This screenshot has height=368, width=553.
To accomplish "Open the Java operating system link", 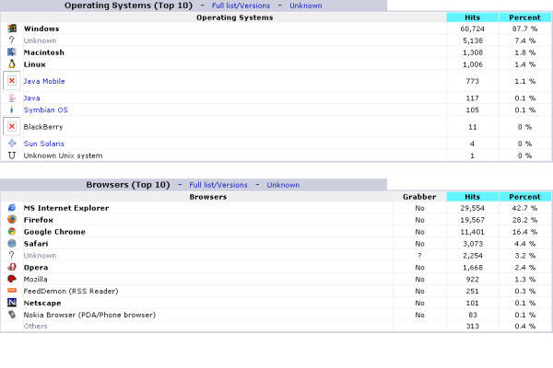I will (31, 98).
